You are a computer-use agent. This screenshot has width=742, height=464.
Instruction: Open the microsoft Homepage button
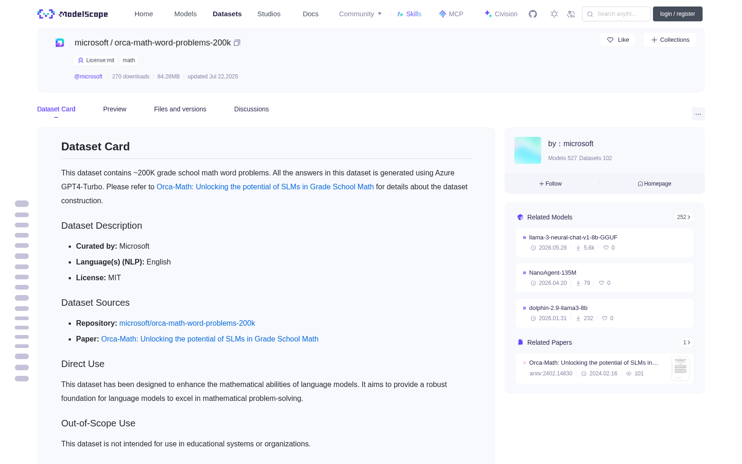(654, 184)
